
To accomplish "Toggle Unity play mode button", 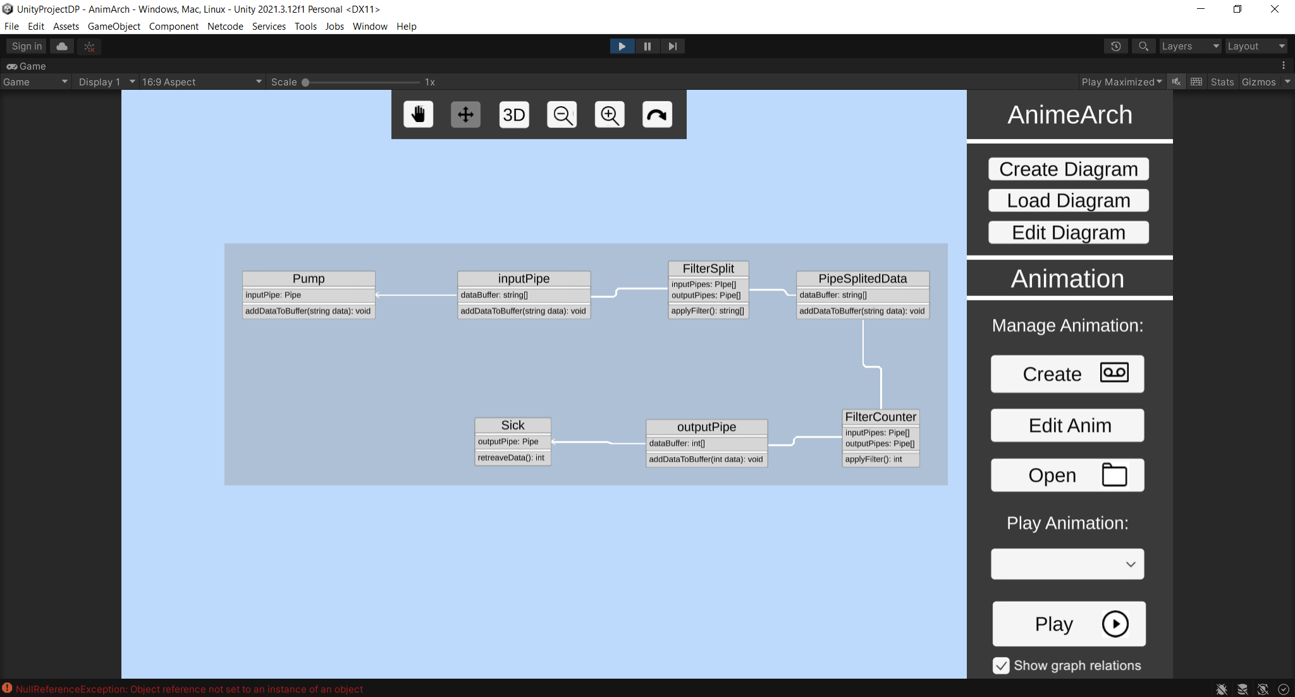I will (x=622, y=46).
